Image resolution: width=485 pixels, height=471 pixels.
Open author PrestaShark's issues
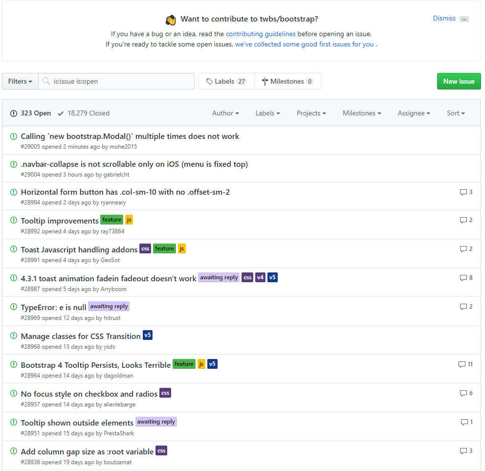point(119,433)
